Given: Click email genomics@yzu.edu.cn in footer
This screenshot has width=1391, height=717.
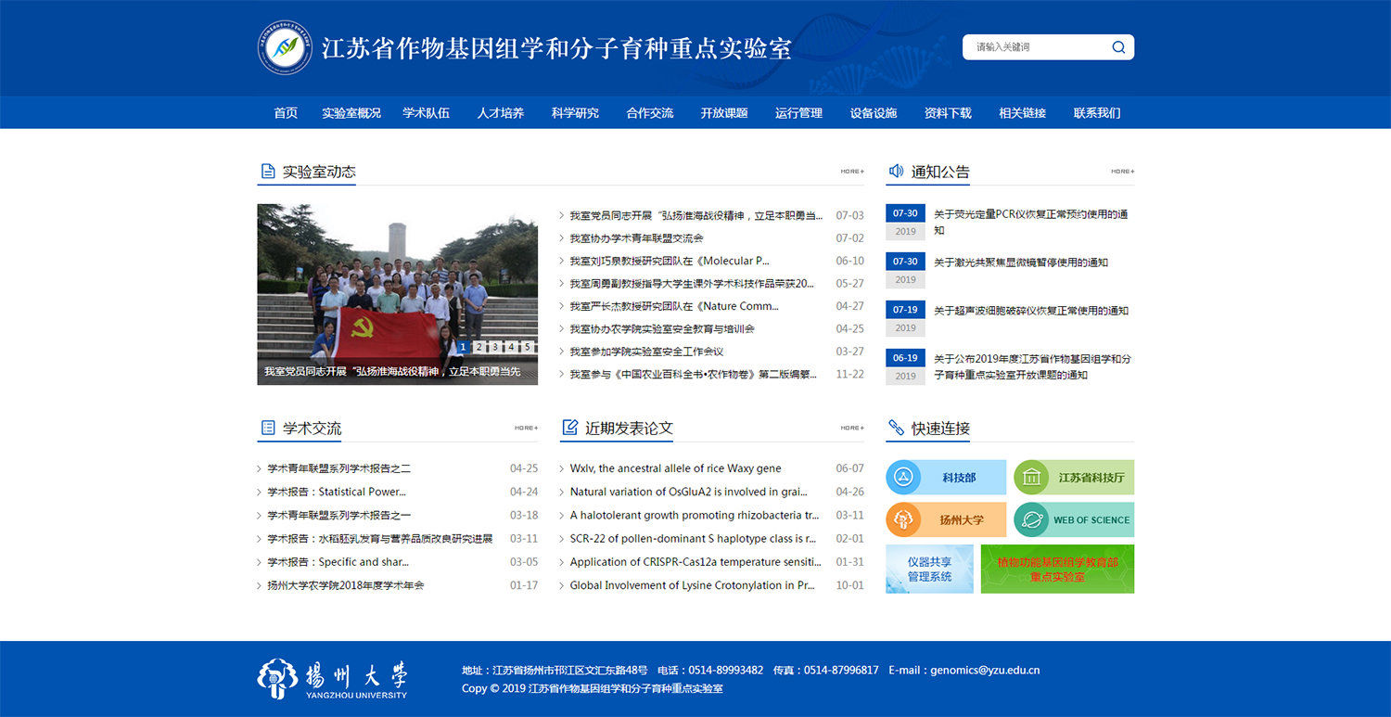Looking at the screenshot, I should [x=985, y=670].
